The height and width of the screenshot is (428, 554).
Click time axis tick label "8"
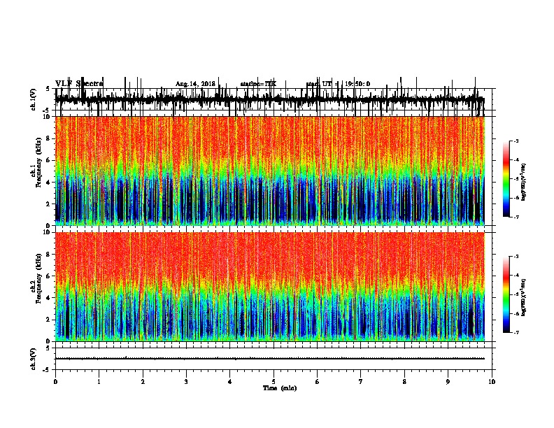tap(404, 382)
